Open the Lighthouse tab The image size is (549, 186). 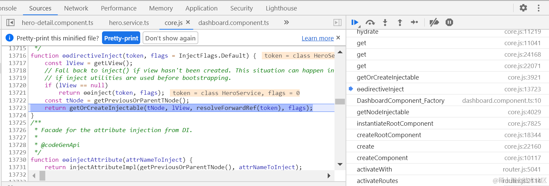281,8
